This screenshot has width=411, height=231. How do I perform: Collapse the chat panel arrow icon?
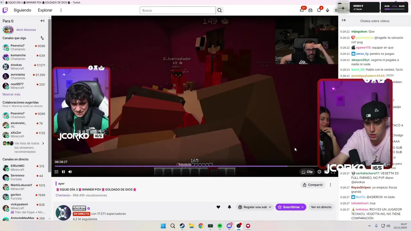pyautogui.click(x=344, y=20)
